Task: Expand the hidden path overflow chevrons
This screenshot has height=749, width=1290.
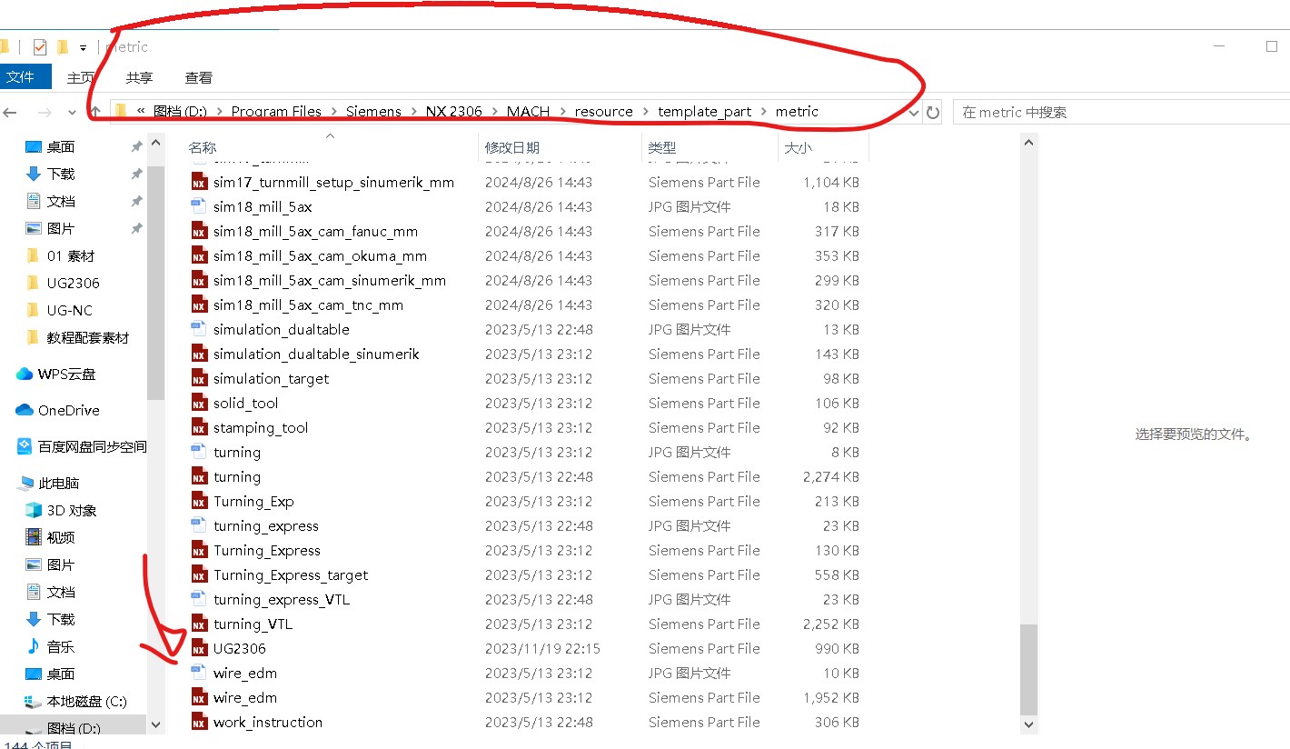Action: pos(141,111)
